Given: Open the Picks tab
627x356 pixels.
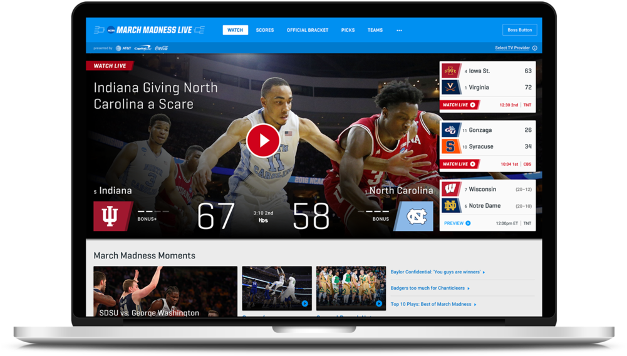Looking at the screenshot, I should click(x=348, y=30).
